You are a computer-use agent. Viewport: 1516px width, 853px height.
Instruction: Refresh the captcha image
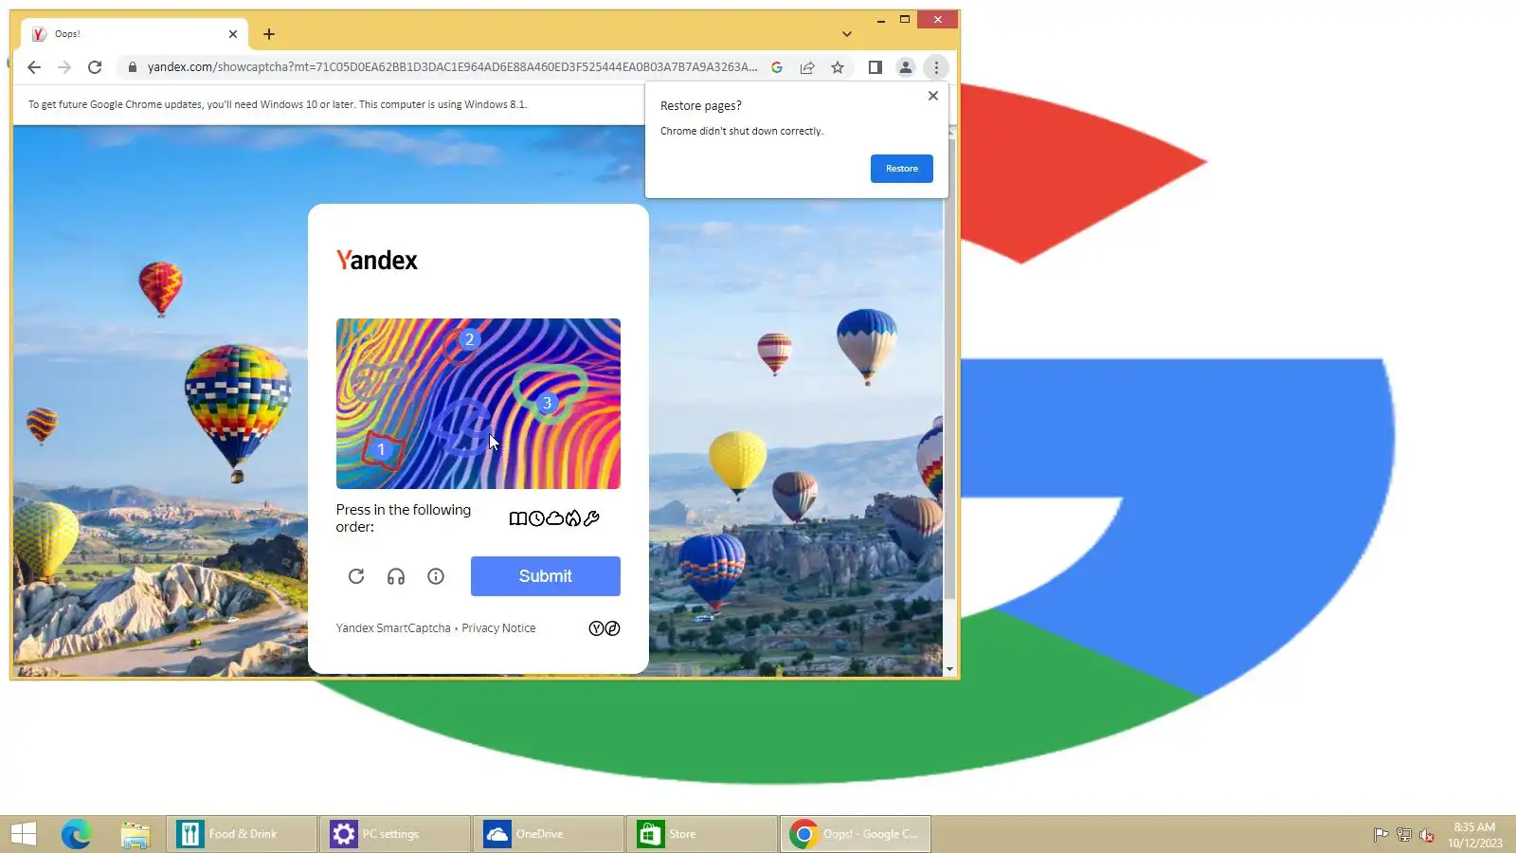pos(356,576)
